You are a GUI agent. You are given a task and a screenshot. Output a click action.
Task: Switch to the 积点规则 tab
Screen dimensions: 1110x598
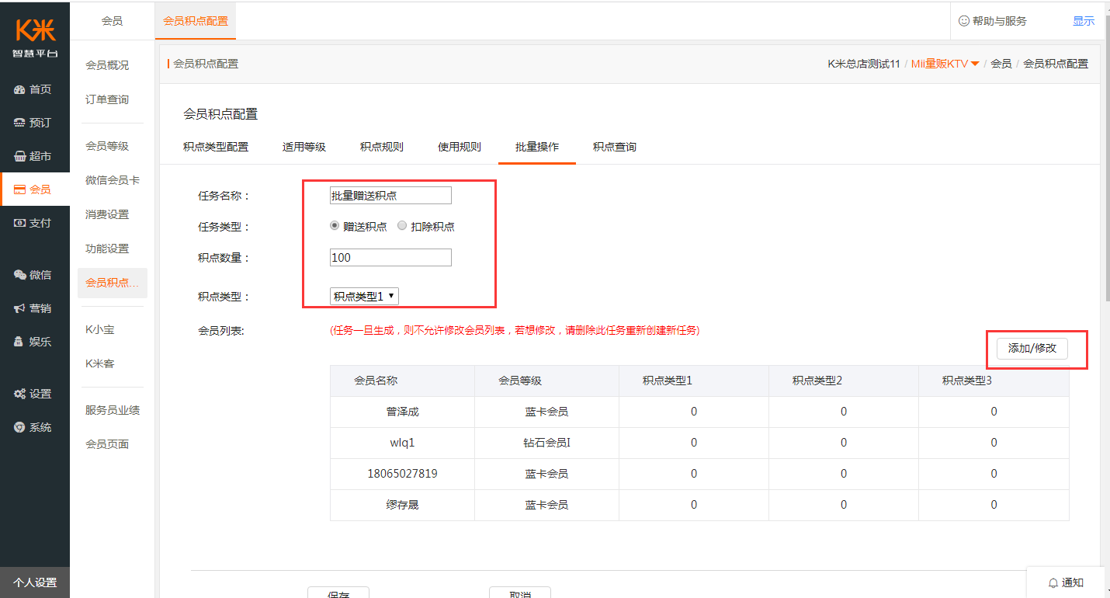click(x=382, y=147)
